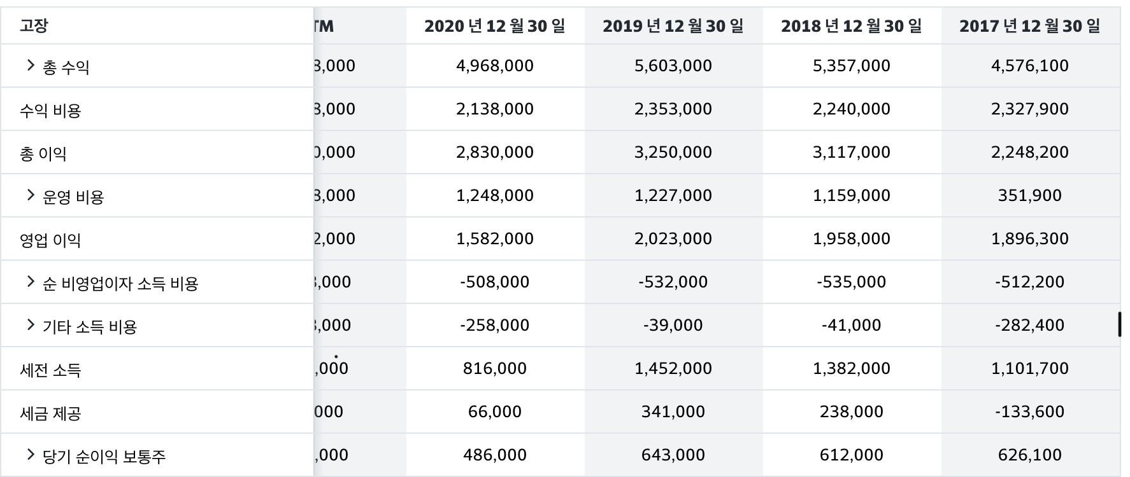Select the 2020 년 12 월 30 일 column header
Image resolution: width=1130 pixels, height=477 pixels.
click(x=495, y=26)
